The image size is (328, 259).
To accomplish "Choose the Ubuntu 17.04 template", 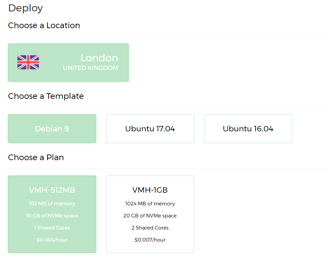I will click(x=150, y=129).
